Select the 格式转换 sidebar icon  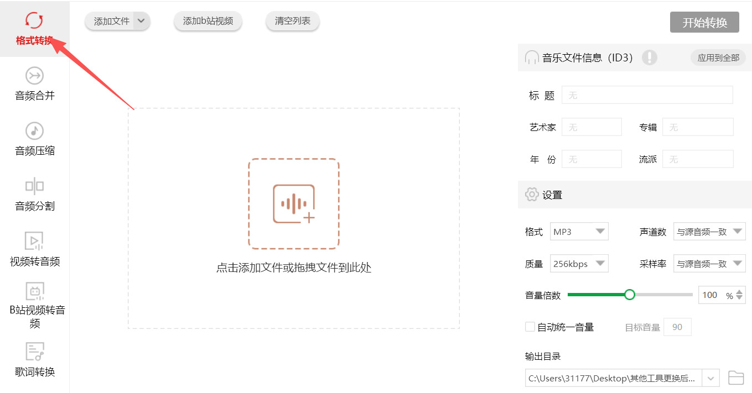click(x=34, y=20)
